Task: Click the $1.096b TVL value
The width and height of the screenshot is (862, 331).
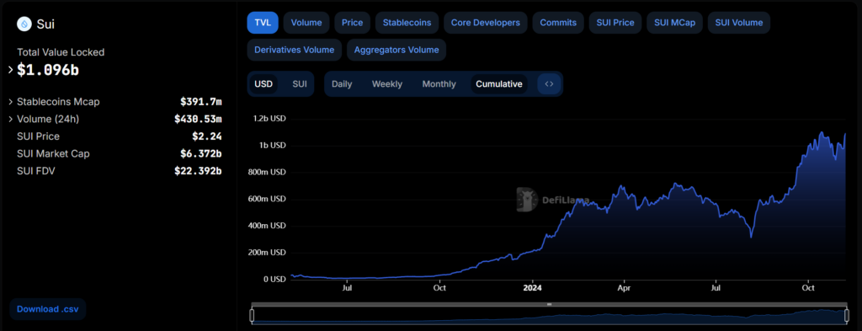Action: 48,70
